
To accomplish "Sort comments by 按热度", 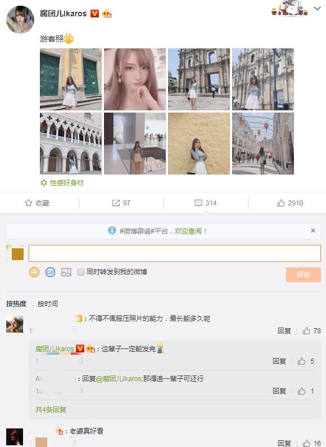I will click(16, 304).
